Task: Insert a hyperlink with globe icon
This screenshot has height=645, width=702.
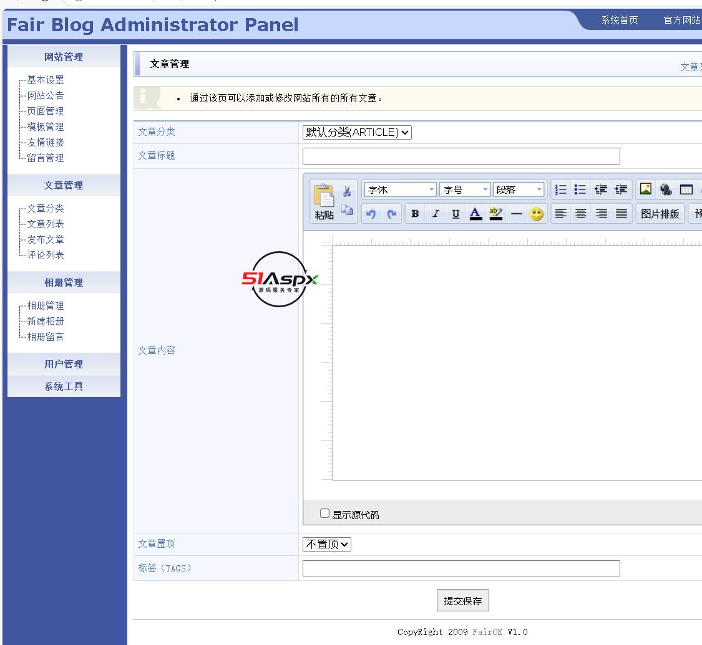Action: pyautogui.click(x=666, y=189)
